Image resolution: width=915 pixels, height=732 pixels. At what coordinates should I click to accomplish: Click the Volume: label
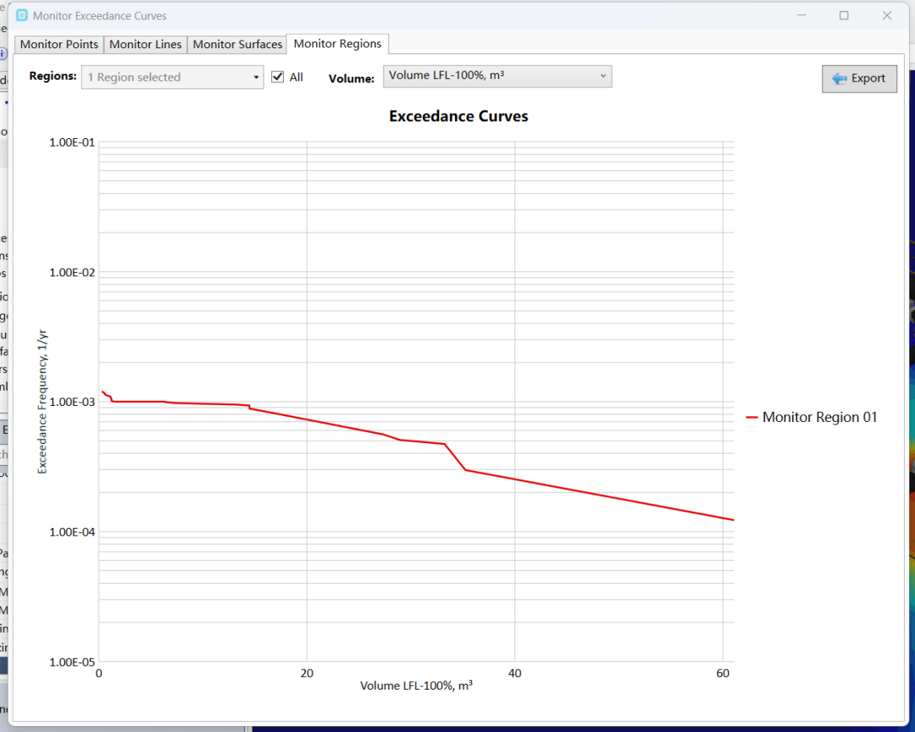[352, 79]
